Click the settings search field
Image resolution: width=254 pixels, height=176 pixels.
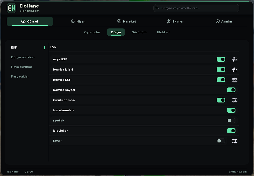click(196, 8)
